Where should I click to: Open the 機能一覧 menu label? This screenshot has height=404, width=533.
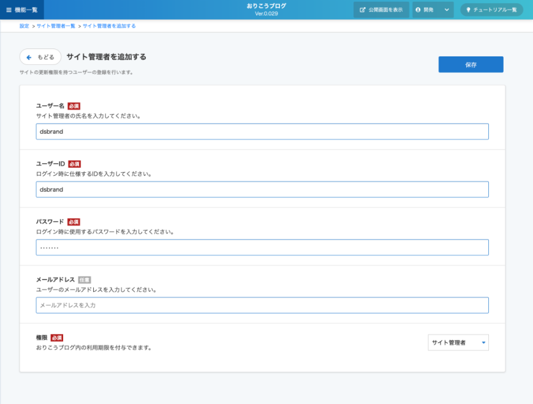26,10
